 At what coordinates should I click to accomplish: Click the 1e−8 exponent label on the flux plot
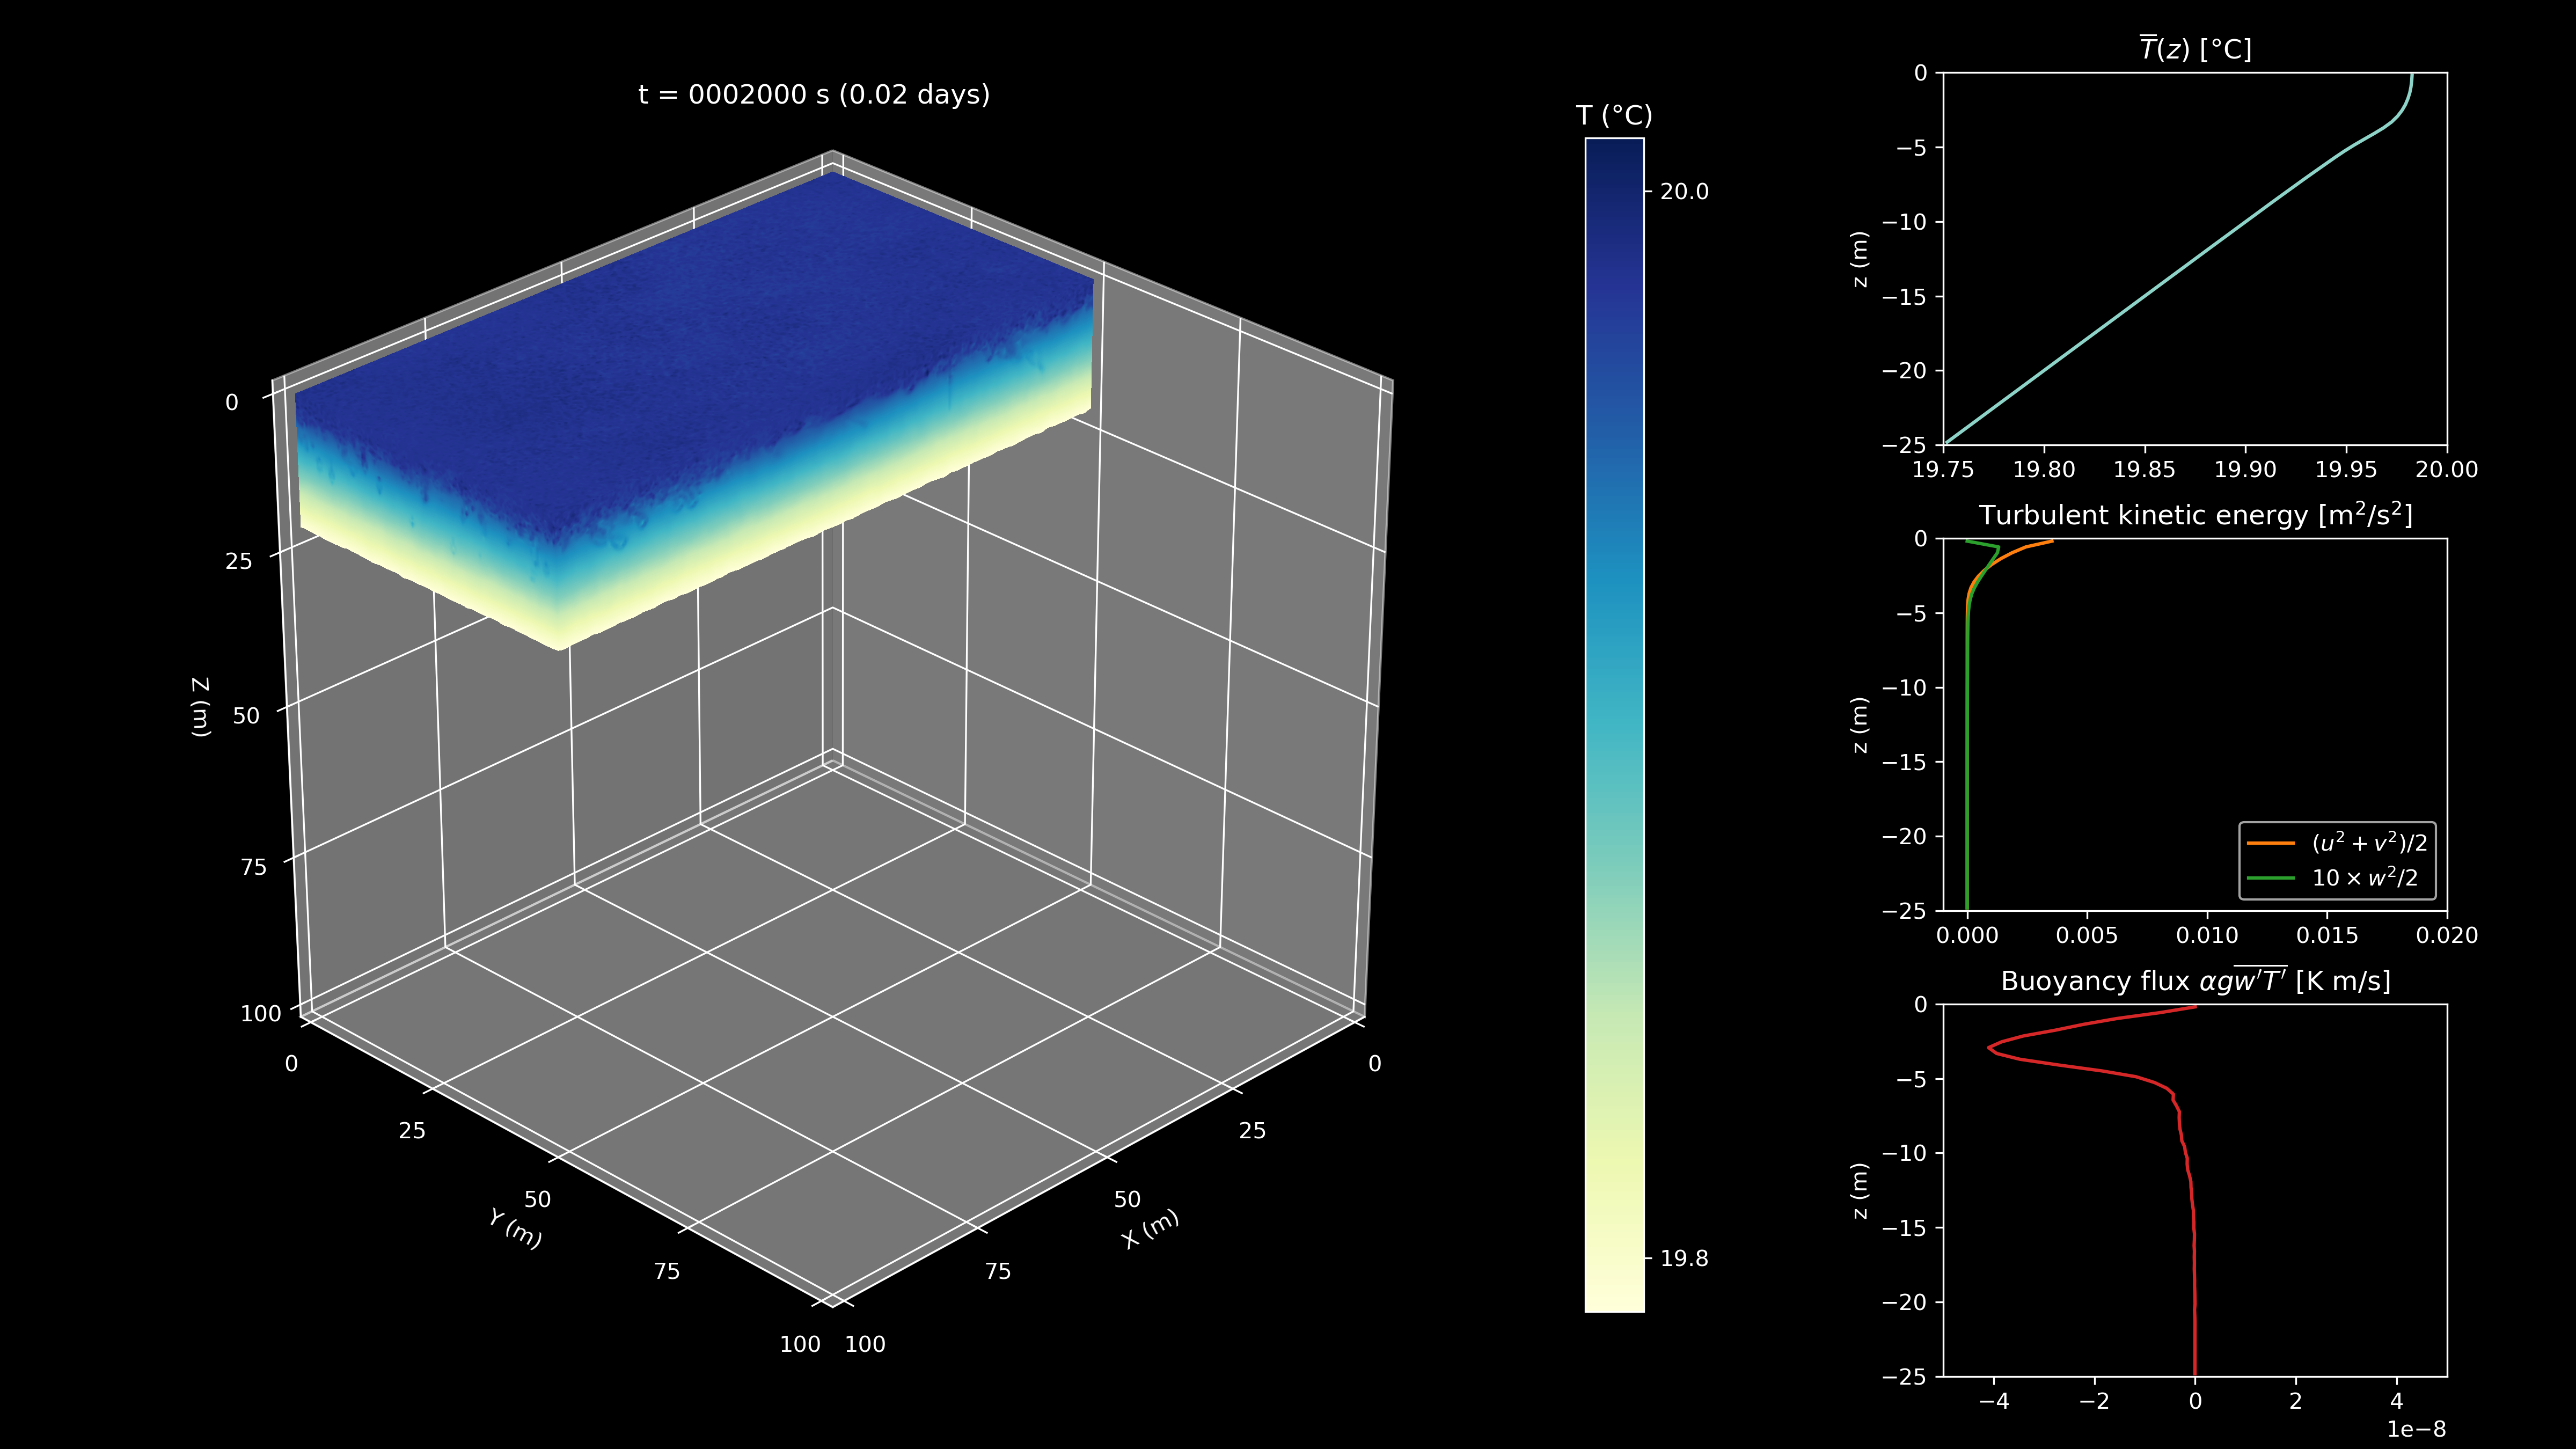pyautogui.click(x=2416, y=1430)
